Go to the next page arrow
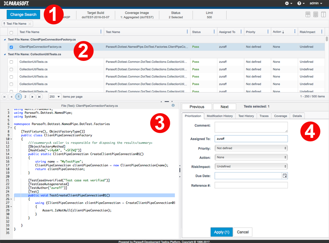 click(x=32, y=96)
